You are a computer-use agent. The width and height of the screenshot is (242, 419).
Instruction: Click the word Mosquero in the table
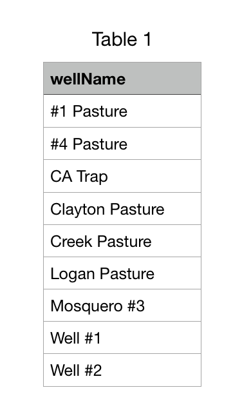86,306
